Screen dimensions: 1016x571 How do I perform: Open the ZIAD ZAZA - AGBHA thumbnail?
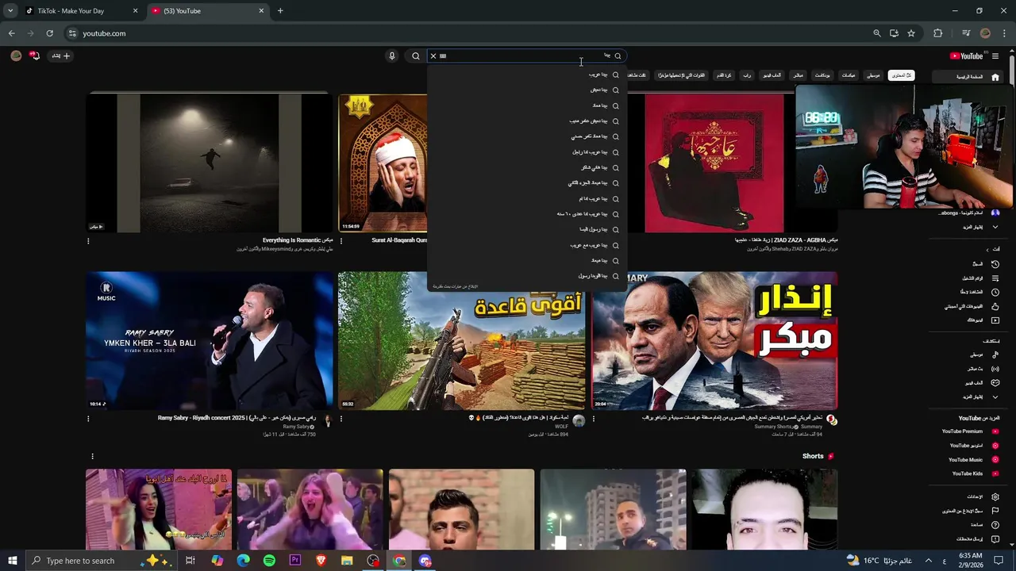(714, 163)
